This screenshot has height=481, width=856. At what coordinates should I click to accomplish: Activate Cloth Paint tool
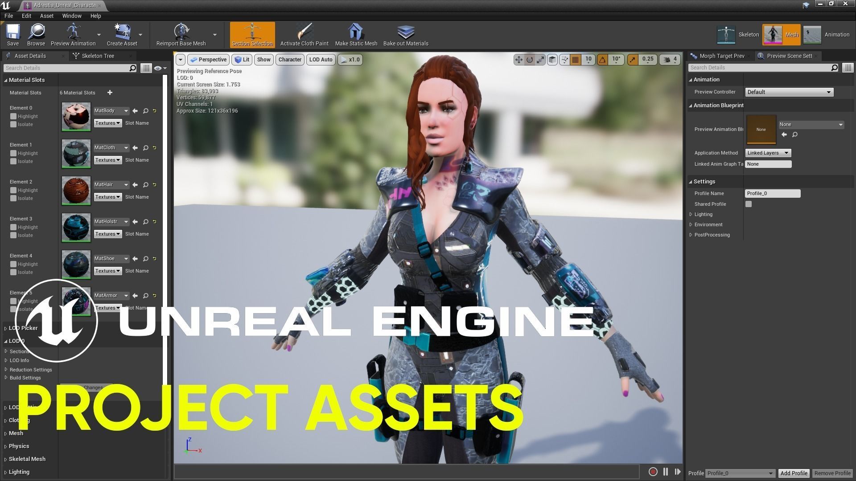[x=304, y=35]
